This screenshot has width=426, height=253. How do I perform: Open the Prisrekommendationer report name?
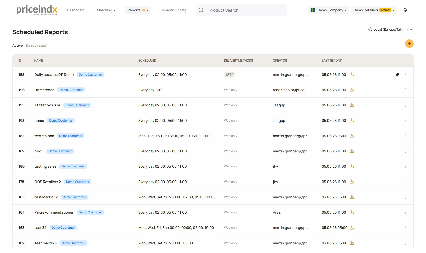coord(54,212)
